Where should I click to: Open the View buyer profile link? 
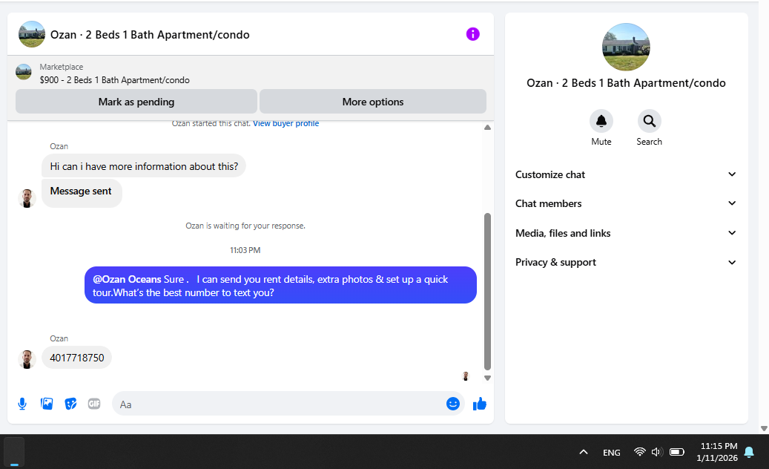point(286,124)
